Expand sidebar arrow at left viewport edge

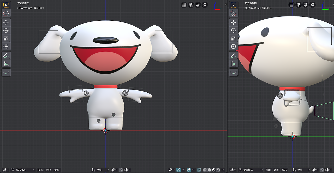(x=226, y=4)
